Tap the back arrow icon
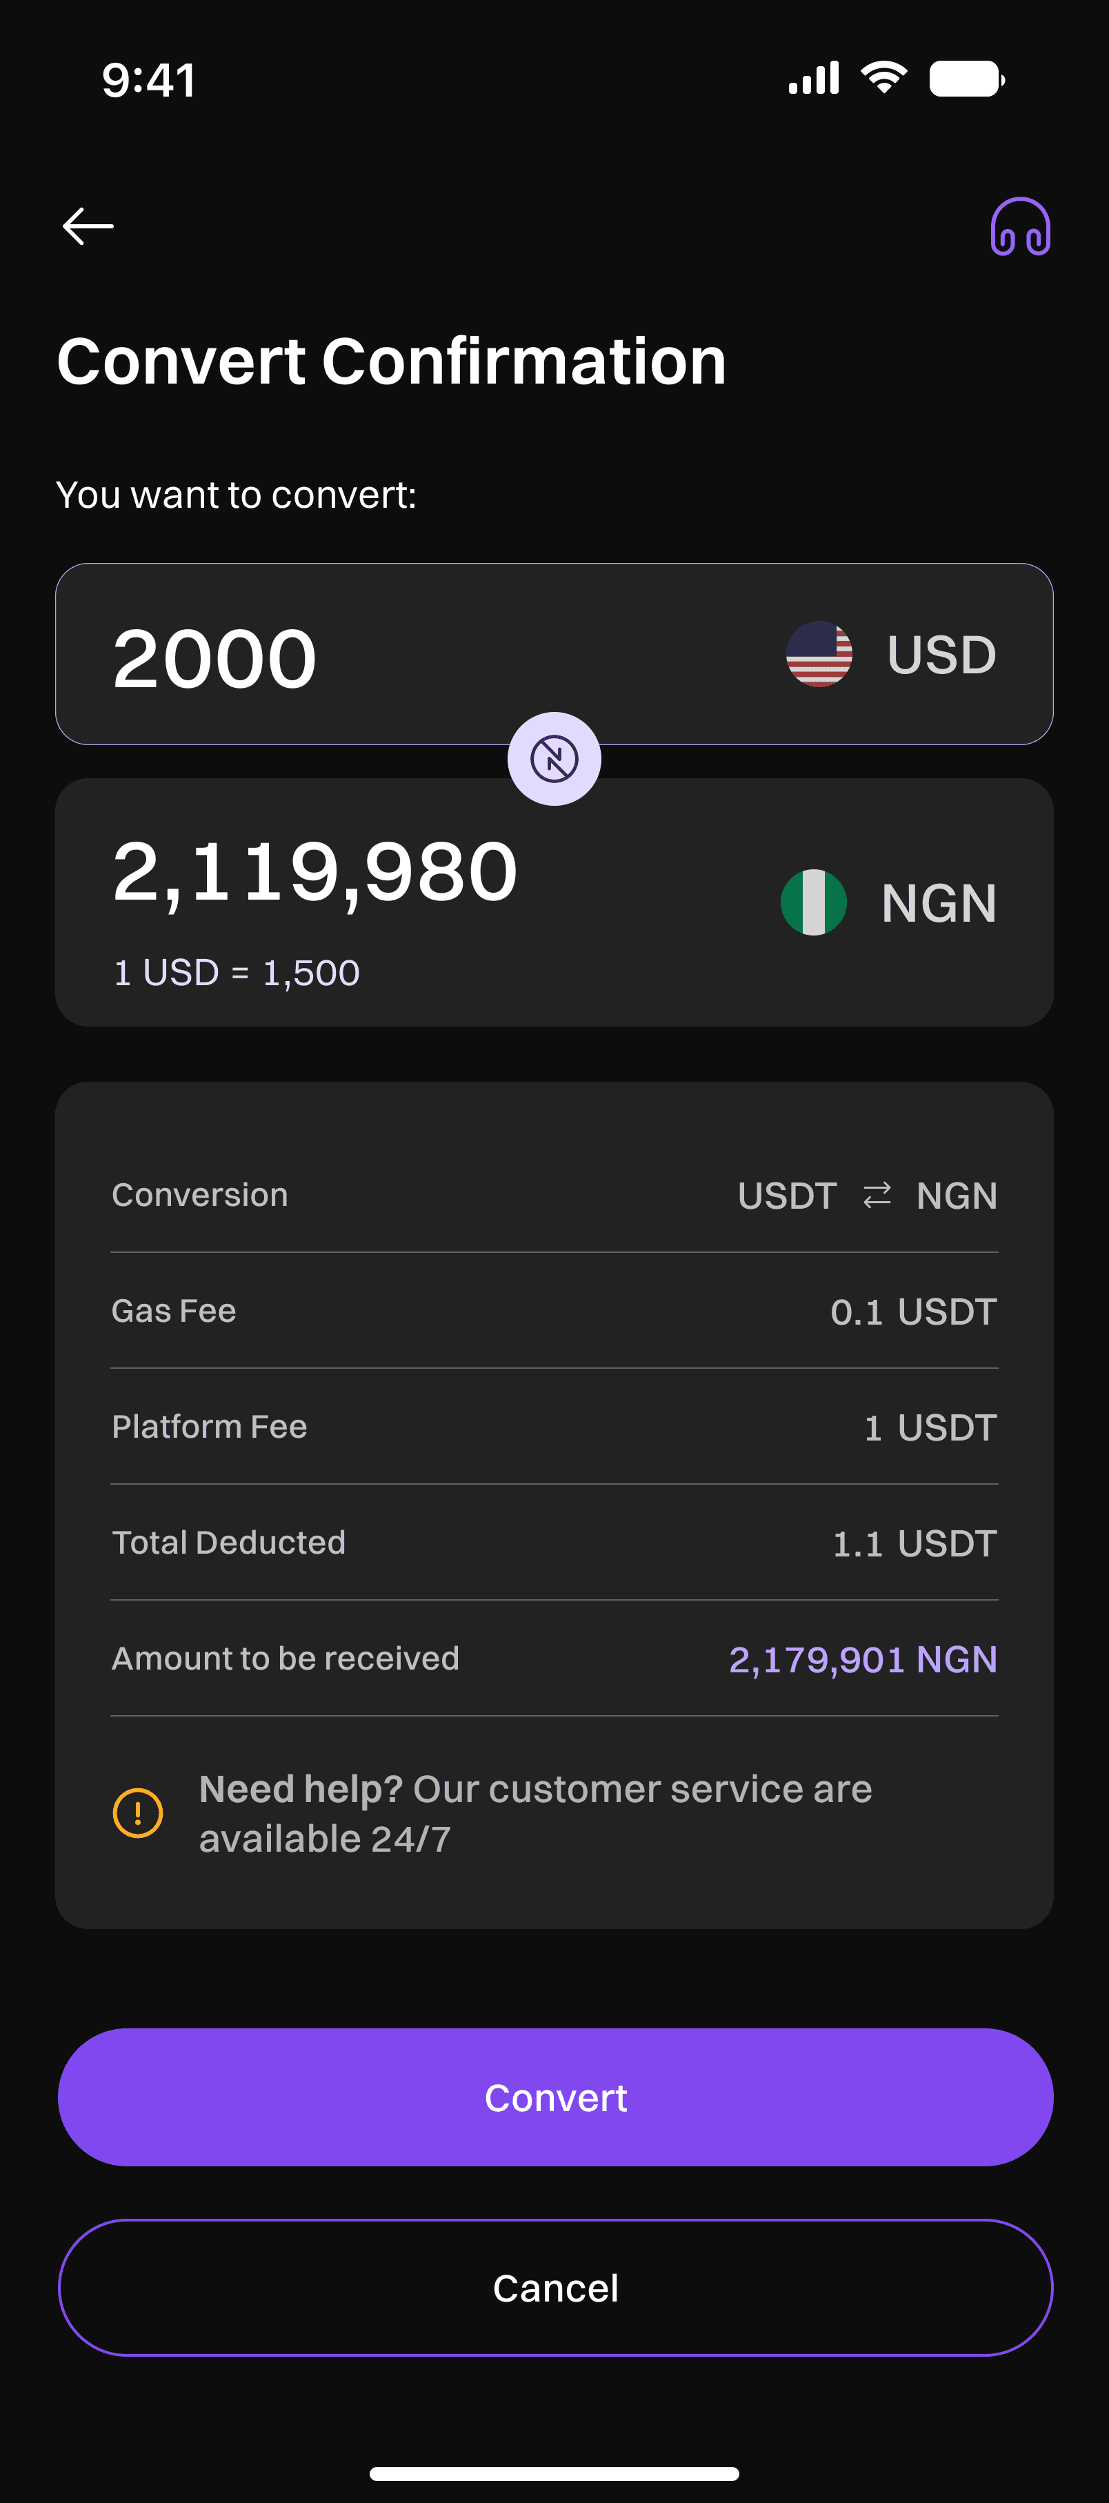 point(88,226)
